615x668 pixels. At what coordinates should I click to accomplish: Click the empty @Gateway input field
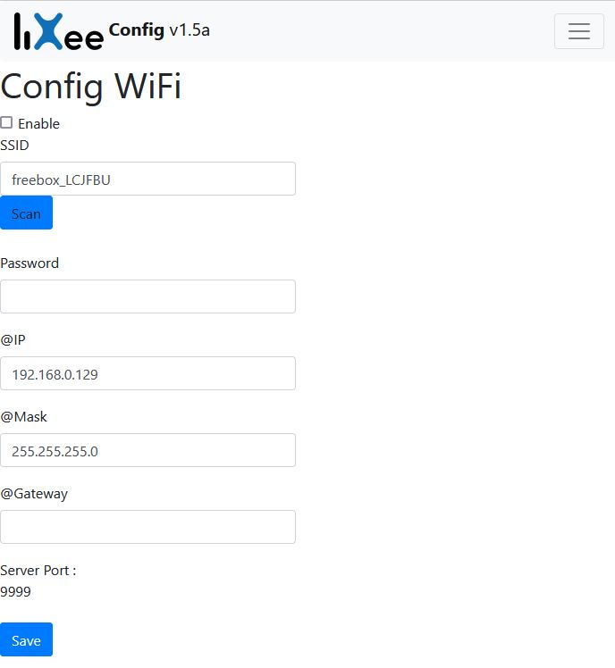[147, 527]
